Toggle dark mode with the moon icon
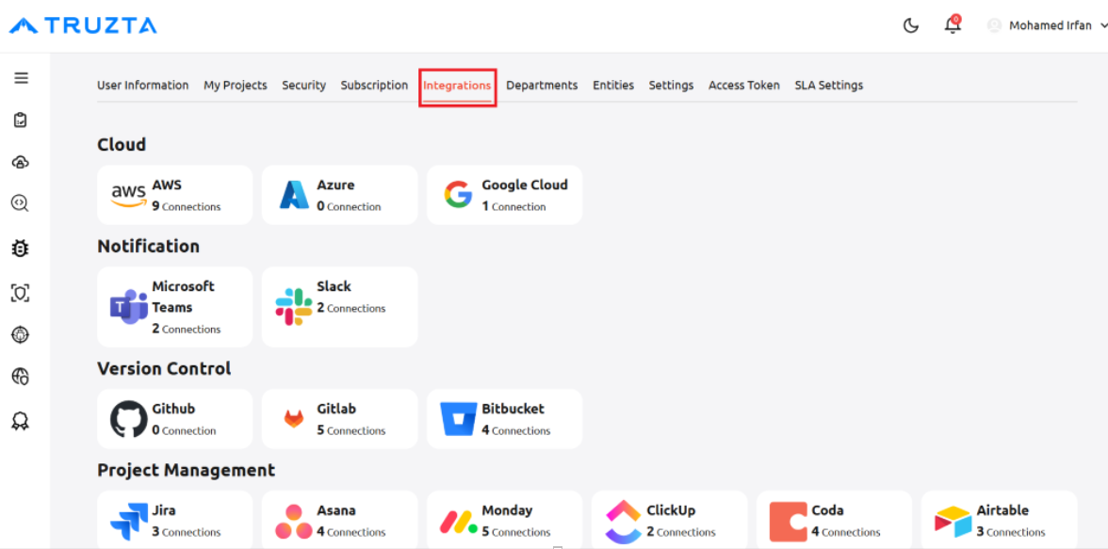The image size is (1108, 549). [x=911, y=26]
